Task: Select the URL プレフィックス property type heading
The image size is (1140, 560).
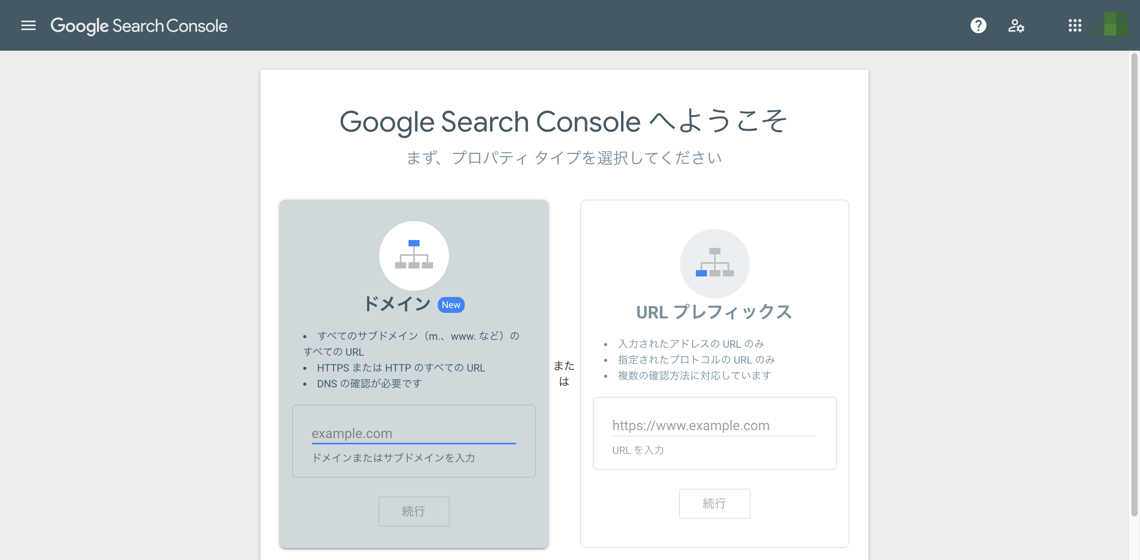Action: click(714, 312)
